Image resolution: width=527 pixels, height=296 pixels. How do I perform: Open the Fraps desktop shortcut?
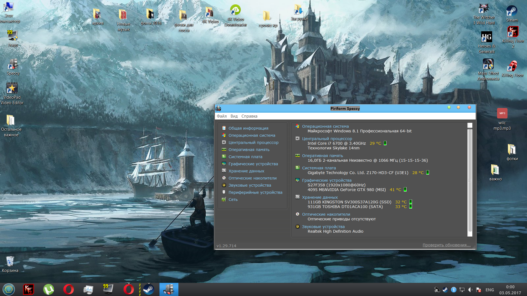tap(13, 38)
